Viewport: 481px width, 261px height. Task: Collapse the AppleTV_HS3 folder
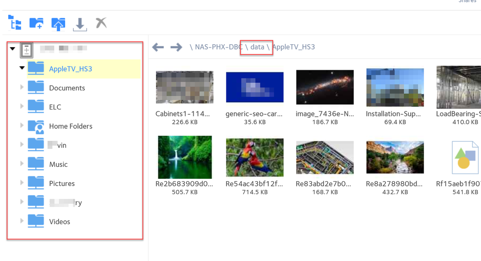pos(22,68)
